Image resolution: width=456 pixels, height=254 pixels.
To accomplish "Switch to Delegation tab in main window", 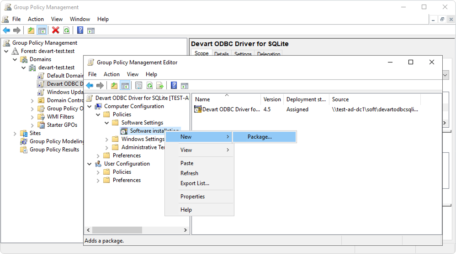I will point(269,54).
